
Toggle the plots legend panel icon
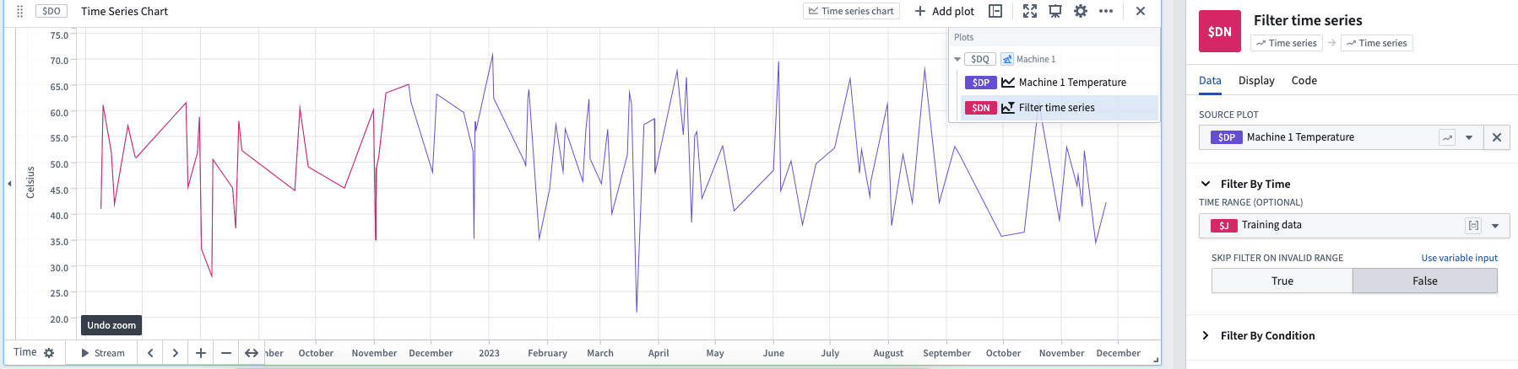point(995,11)
